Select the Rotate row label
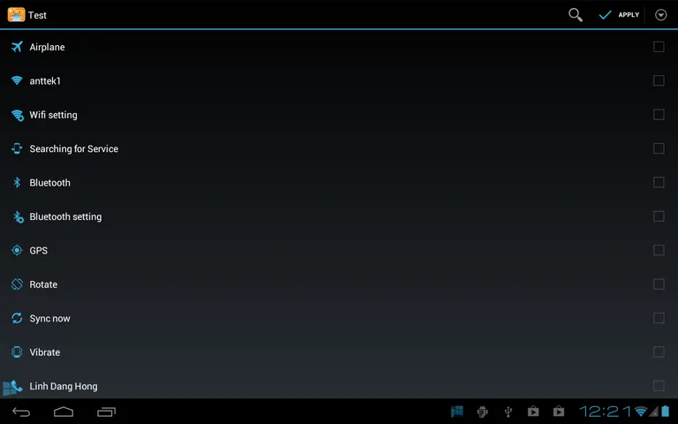 43,284
